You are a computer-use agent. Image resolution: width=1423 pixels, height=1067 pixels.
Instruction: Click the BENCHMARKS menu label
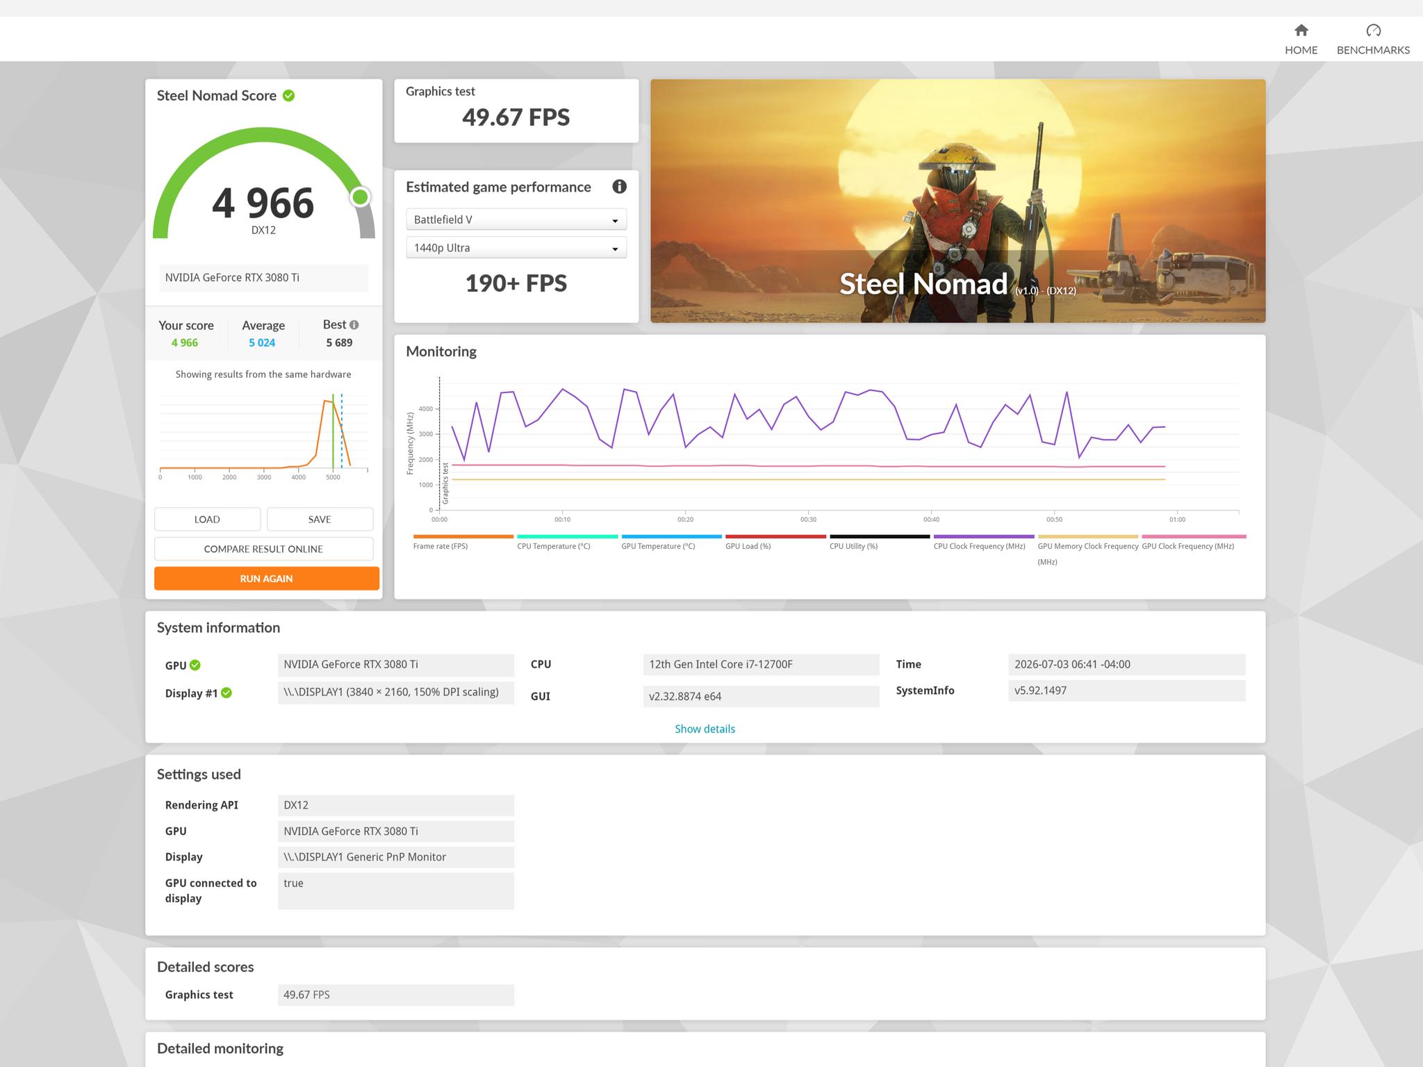(x=1373, y=50)
